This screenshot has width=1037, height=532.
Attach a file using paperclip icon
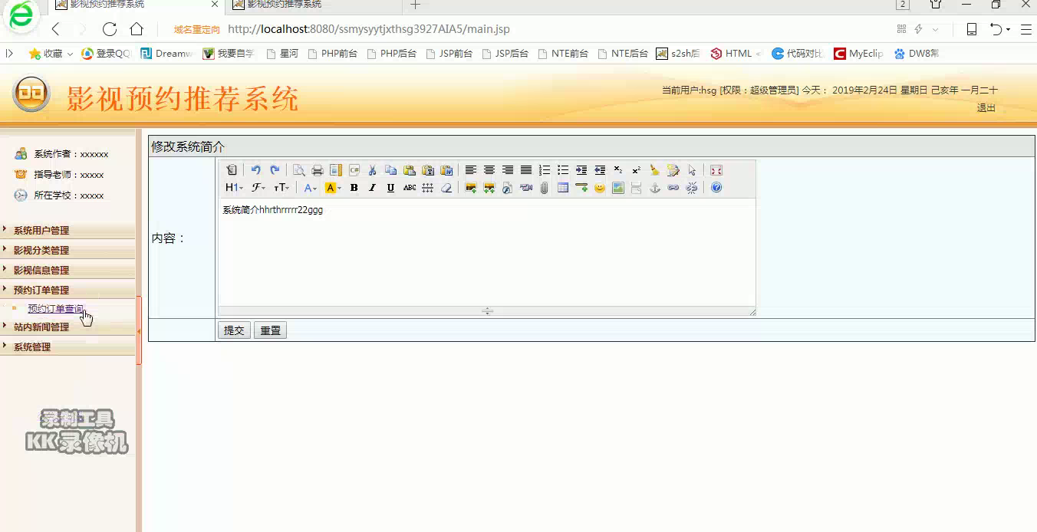click(544, 188)
